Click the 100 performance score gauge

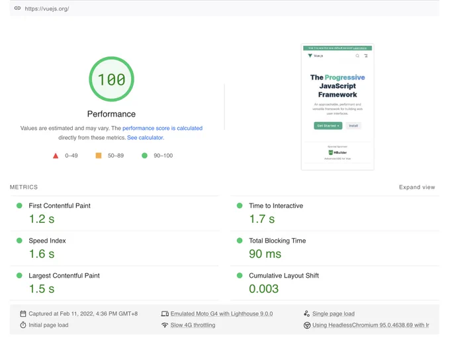[111, 79]
